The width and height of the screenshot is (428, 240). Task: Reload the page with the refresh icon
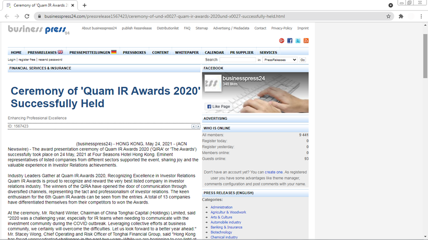(x=27, y=16)
